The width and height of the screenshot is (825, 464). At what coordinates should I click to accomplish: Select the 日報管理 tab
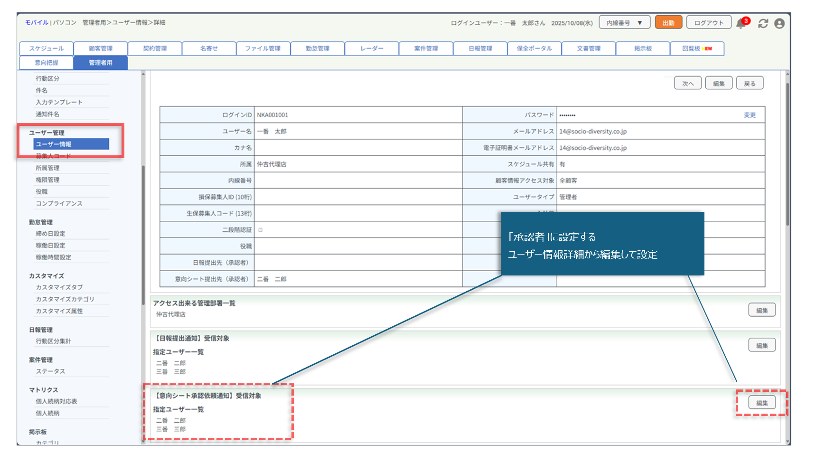480,48
